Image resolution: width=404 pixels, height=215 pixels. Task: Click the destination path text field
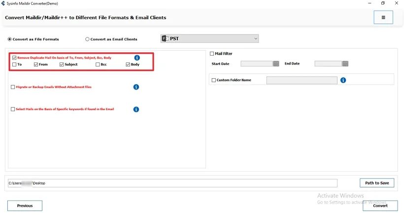click(172, 183)
